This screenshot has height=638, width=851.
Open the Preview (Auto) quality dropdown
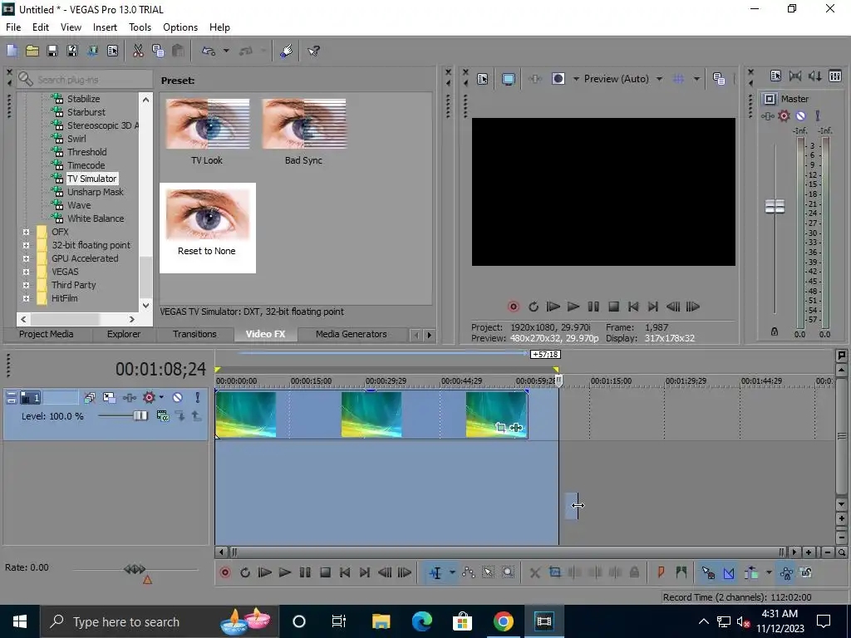(659, 79)
